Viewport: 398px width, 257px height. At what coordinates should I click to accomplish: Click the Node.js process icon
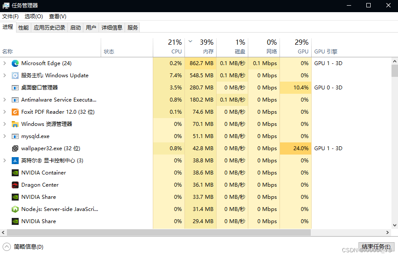coord(15,209)
